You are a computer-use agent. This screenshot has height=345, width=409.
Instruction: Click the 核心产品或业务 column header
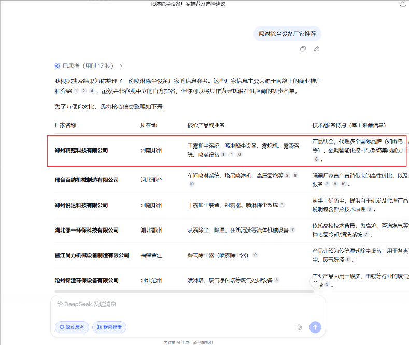pos(206,125)
